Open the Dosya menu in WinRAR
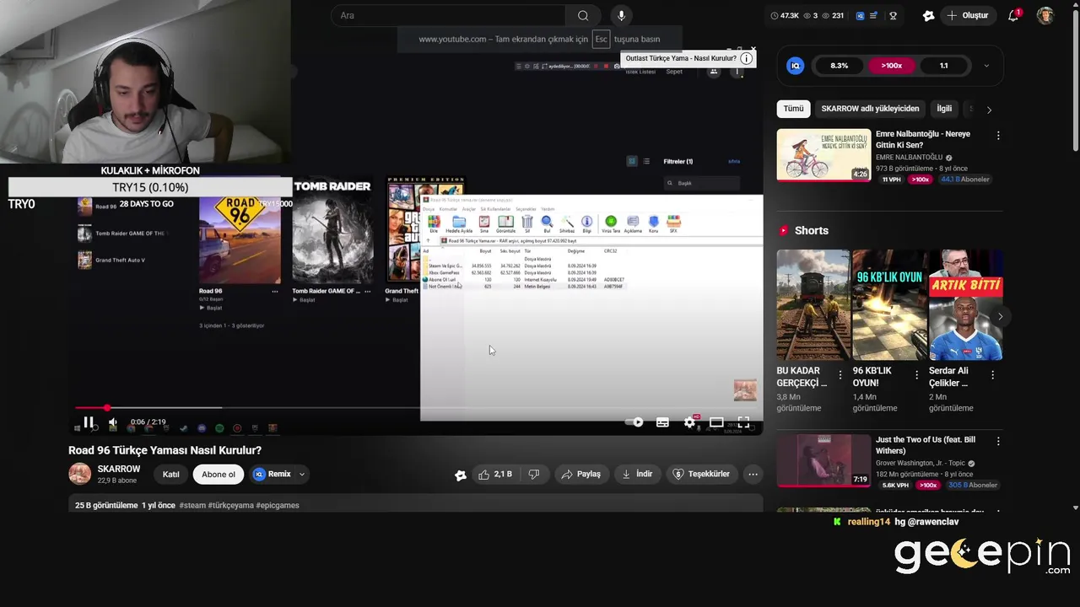Screen dimensions: 1080x607 429,209
